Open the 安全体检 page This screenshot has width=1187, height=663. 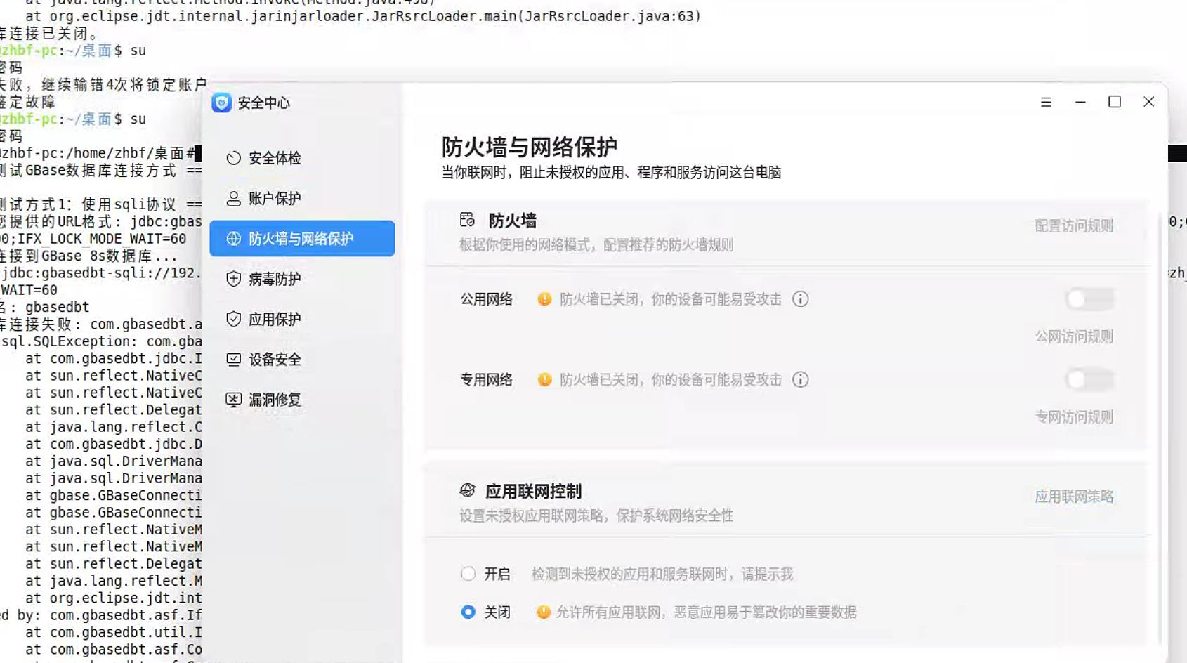pyautogui.click(x=302, y=158)
